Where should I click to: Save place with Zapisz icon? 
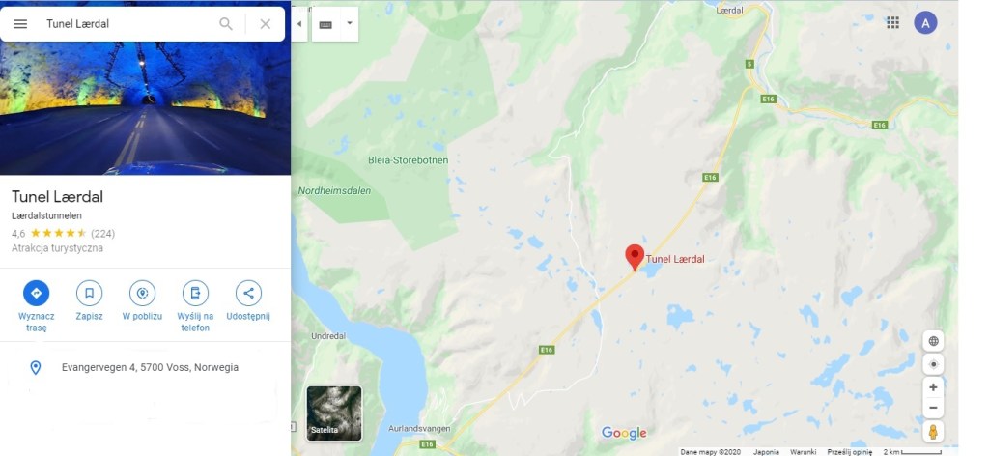pyautogui.click(x=89, y=293)
